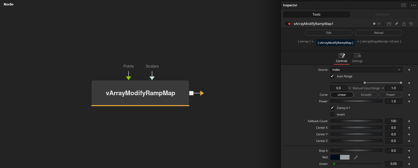Viewport: 418px width, 168px height.
Task: Select the eyedropper color pick tool
Action: click(356, 157)
